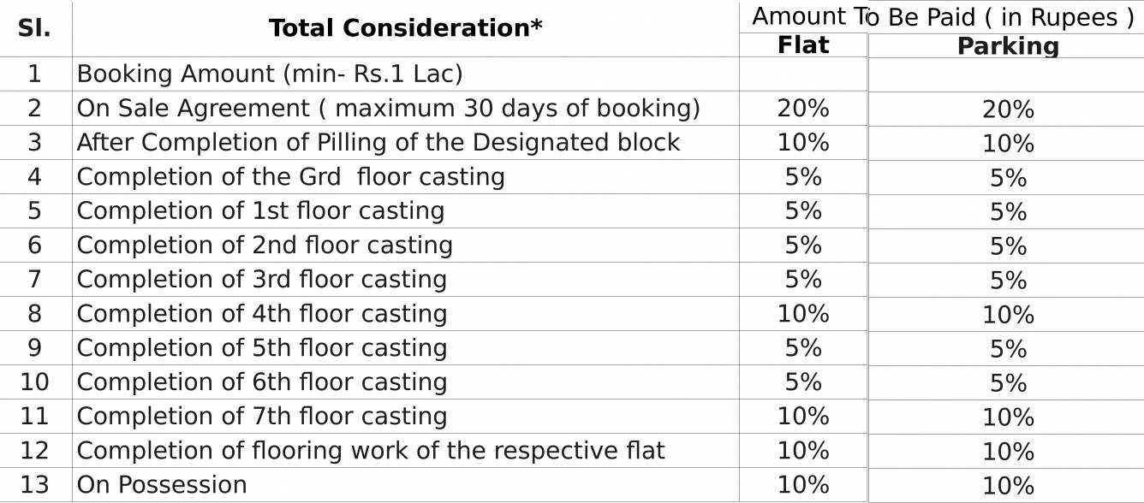Click the Total Consideration column header
Image resolution: width=1144 pixels, height=503 pixels.
coord(406,28)
